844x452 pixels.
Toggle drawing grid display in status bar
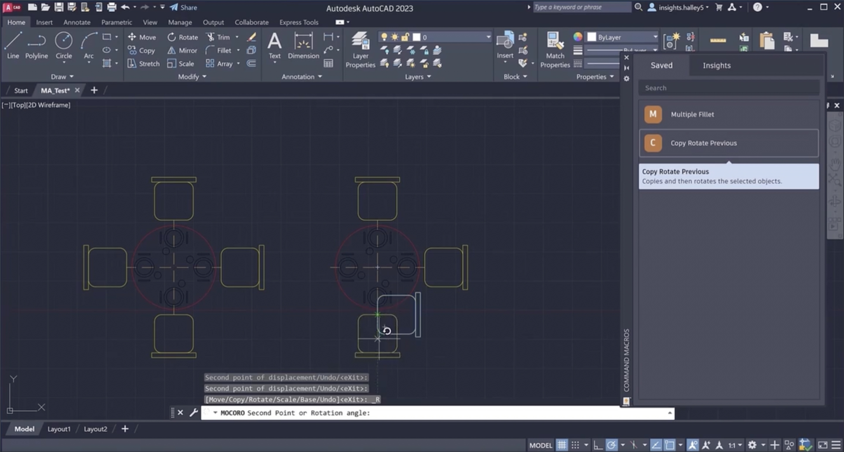pyautogui.click(x=562, y=445)
